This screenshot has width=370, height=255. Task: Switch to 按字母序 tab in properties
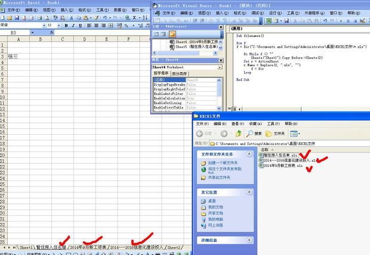click(x=161, y=73)
